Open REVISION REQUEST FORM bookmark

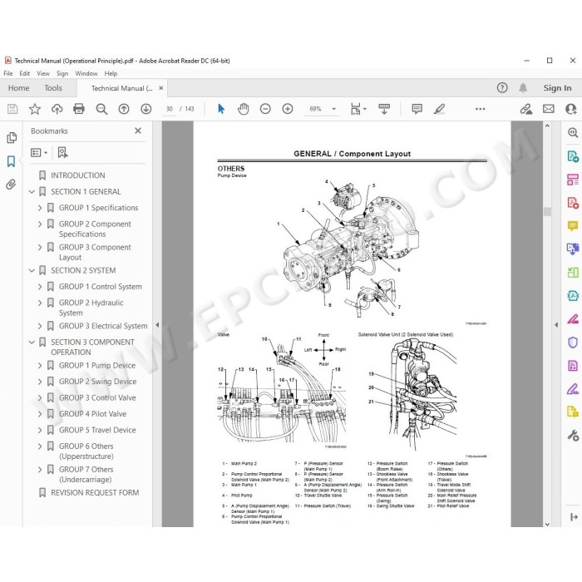tap(95, 492)
